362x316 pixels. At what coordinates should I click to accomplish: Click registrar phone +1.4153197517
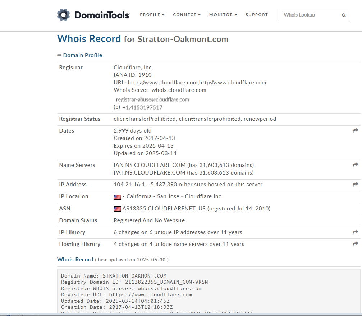142,107
